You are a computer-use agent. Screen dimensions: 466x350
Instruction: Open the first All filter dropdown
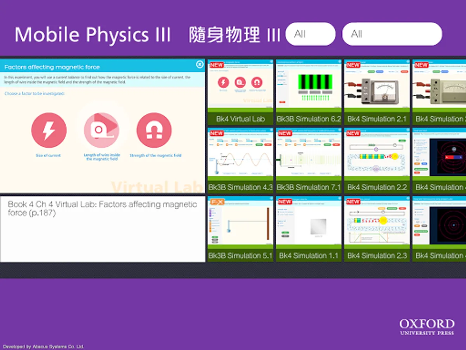(x=310, y=34)
